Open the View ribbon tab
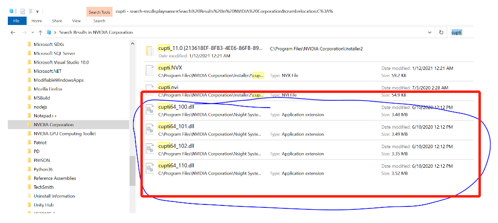Image resolution: width=498 pixels, height=223 pixels. (76, 21)
